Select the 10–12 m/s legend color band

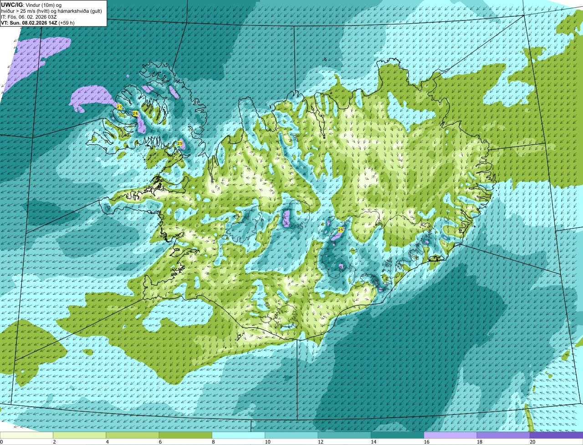coord(291,435)
